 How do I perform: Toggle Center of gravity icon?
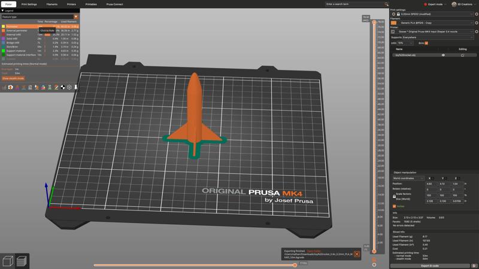63,87
